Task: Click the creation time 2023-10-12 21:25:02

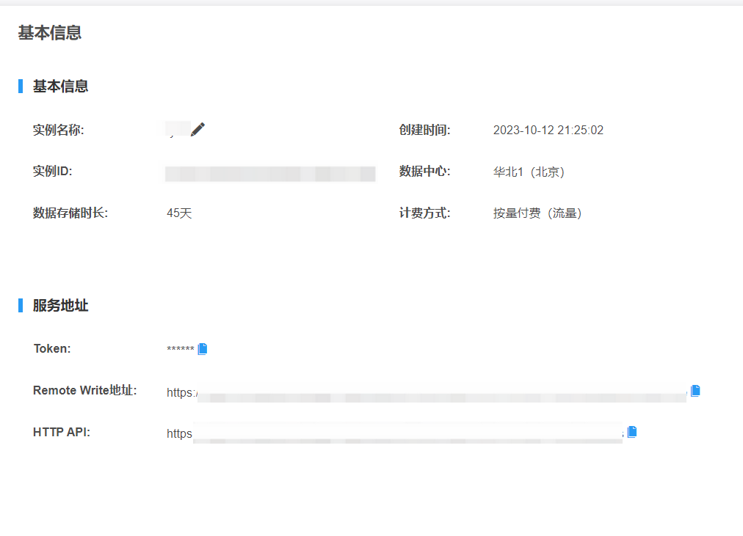Action: tap(548, 131)
